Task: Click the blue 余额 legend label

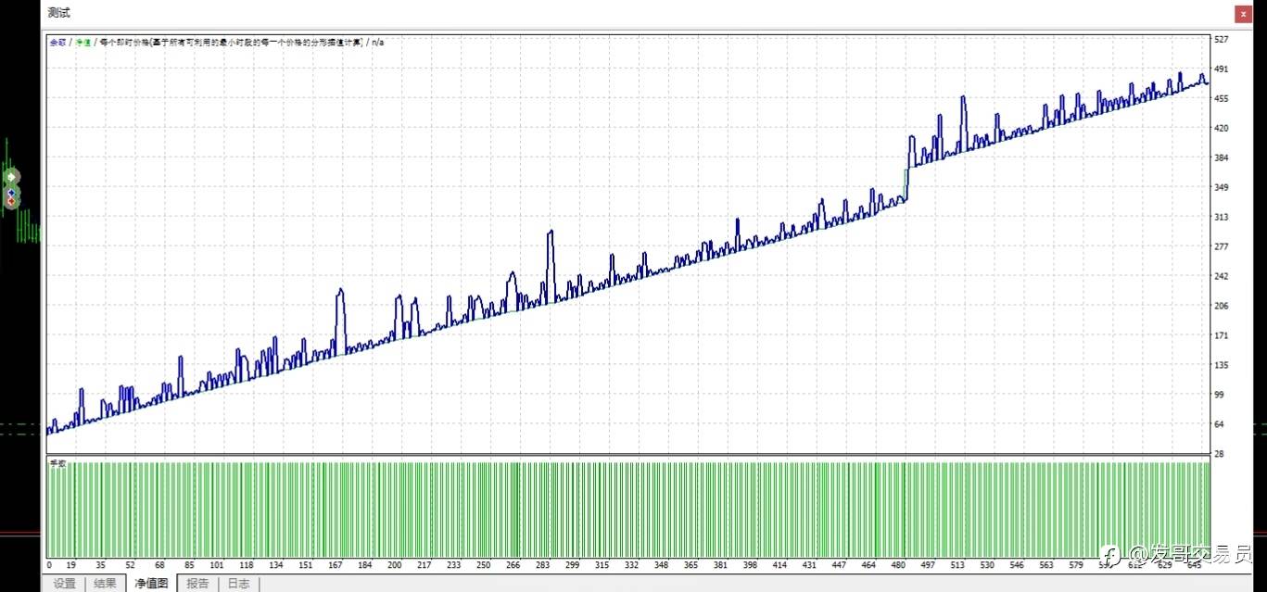Action: (57, 43)
